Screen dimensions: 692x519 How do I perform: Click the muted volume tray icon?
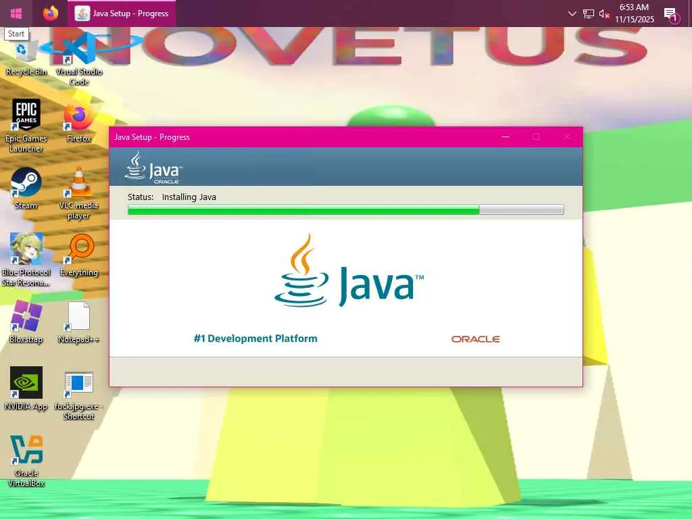(603, 14)
